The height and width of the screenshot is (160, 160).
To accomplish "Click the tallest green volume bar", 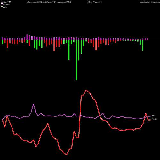I will pos(76,60).
